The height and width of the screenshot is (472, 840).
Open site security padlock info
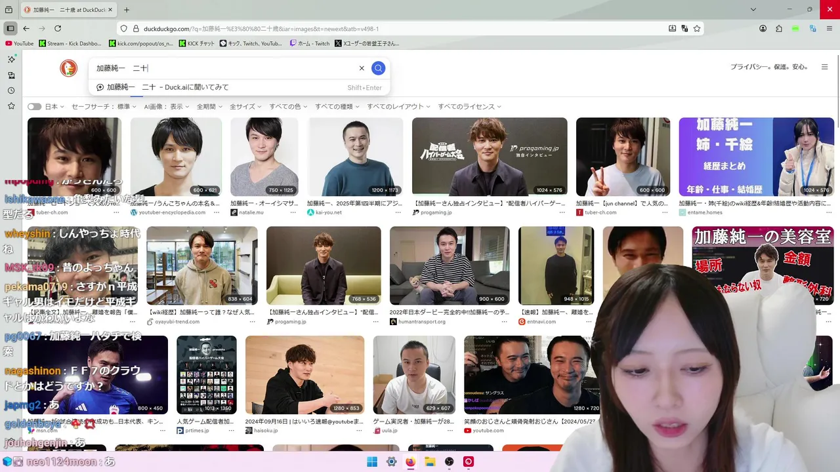point(136,29)
